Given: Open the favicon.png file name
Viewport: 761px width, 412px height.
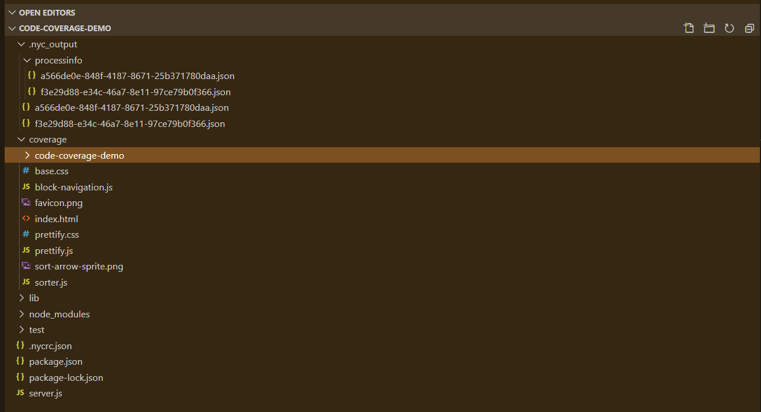Looking at the screenshot, I should coord(58,203).
